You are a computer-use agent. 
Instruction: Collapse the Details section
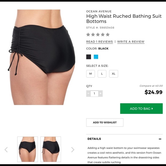[160, 139]
